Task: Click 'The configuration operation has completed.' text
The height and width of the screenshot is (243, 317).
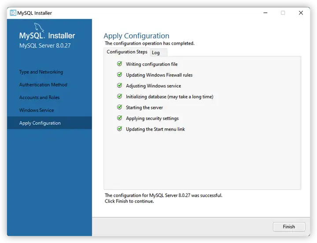Action: 149,43
